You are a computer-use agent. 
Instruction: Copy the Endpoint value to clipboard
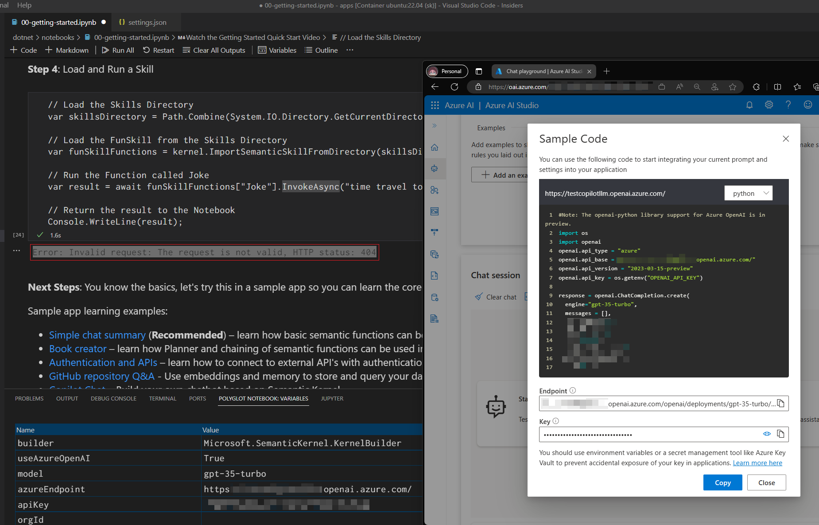coord(781,404)
